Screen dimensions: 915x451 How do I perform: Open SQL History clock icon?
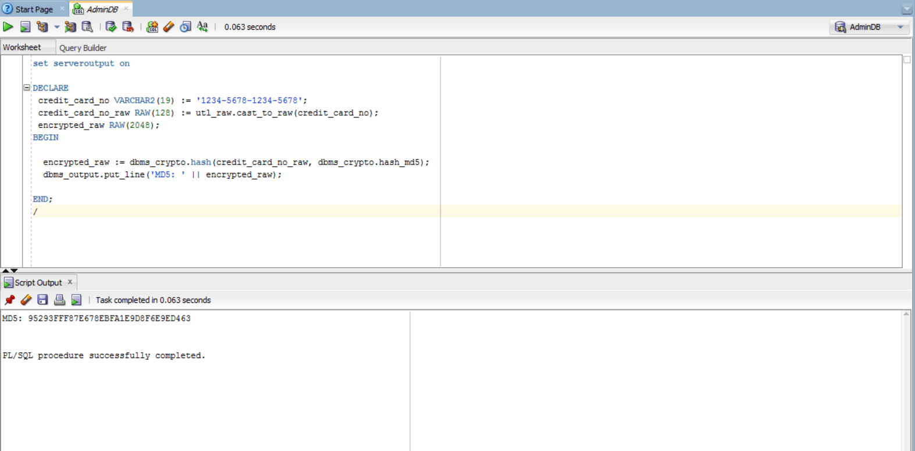186,27
